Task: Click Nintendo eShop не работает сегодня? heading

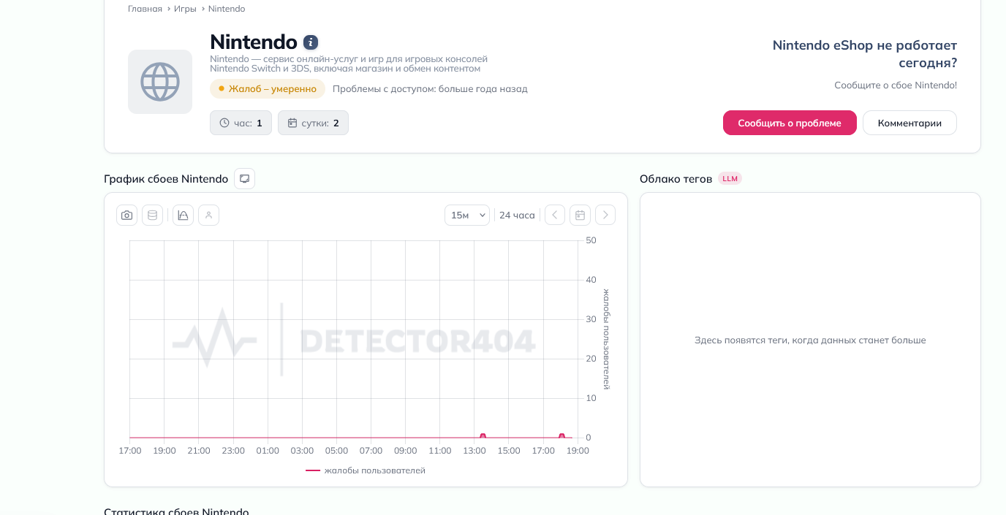Action: pyautogui.click(x=865, y=54)
